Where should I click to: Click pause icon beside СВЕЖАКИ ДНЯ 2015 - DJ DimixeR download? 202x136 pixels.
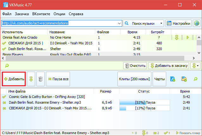tap(4, 108)
